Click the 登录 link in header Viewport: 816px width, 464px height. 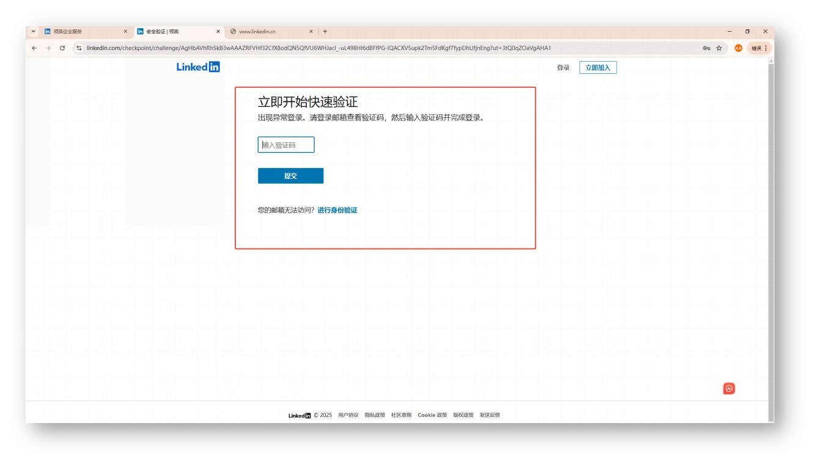tap(563, 68)
